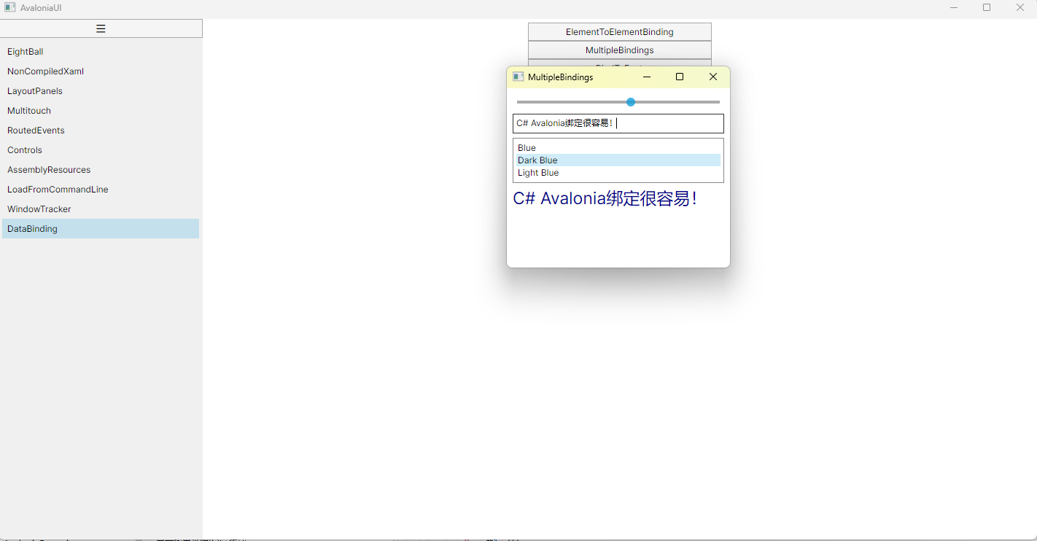1037x541 pixels.
Task: Close the MultipleBindings dialog
Action: click(x=713, y=77)
